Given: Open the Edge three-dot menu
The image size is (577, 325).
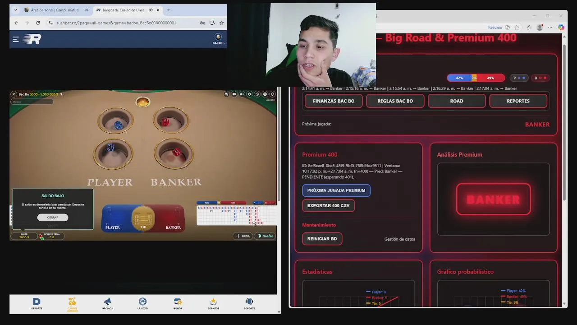Looking at the screenshot, I should coord(550,28).
